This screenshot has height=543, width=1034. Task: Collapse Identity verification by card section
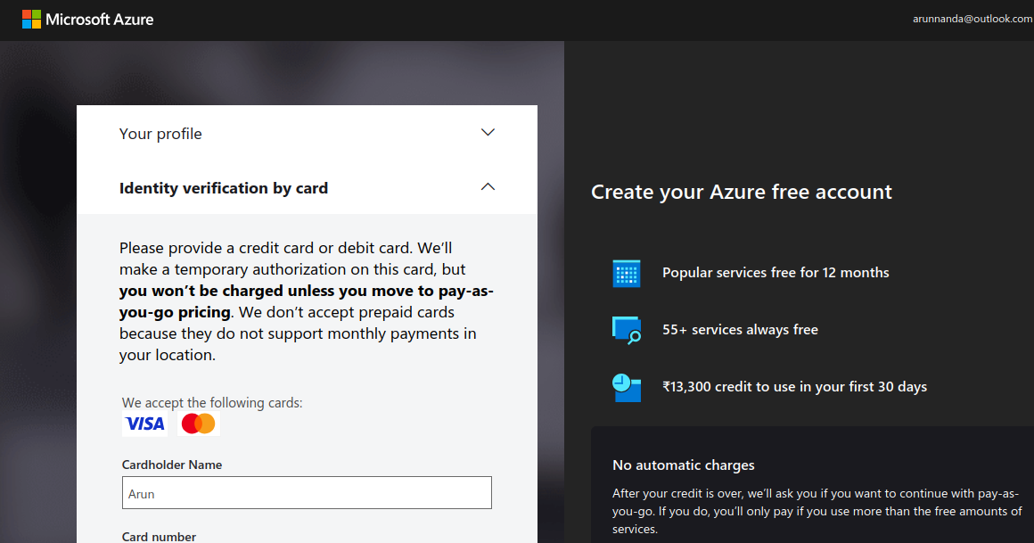(488, 187)
